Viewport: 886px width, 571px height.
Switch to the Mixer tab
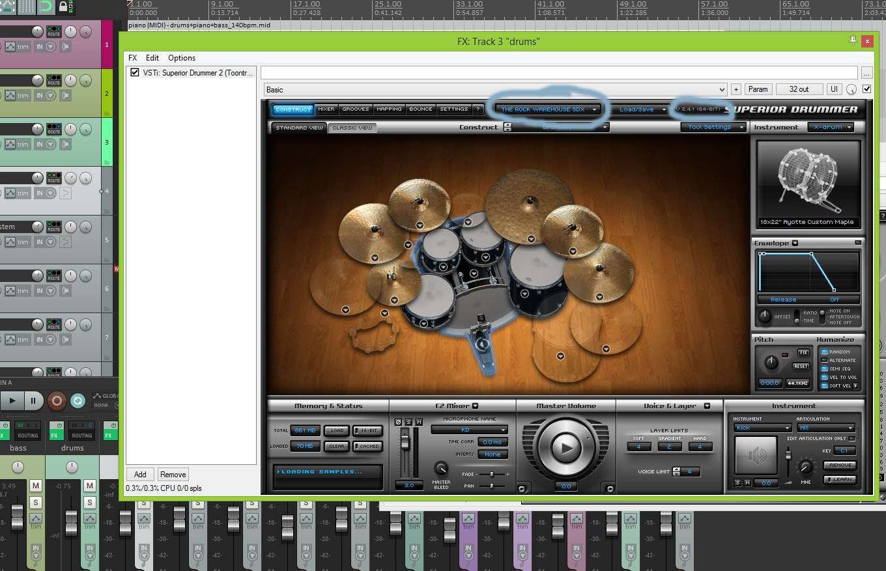[326, 109]
